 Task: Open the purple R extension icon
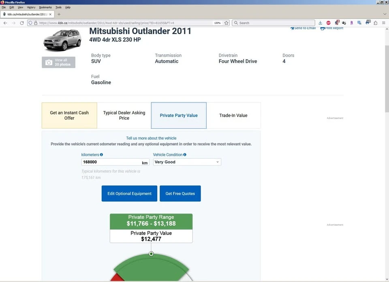352,23
